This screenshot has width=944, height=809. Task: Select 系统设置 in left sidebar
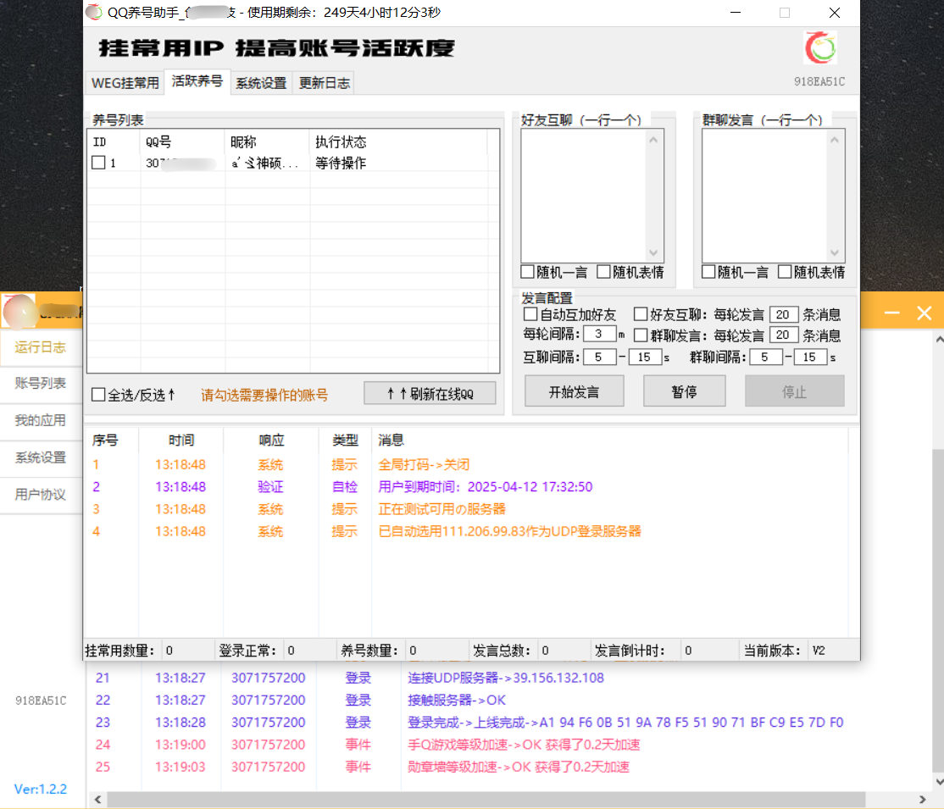point(41,457)
